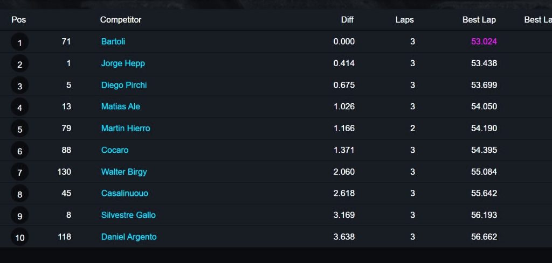Select the position 7 circle badge
Screen dimensions: 552x263
coord(20,173)
